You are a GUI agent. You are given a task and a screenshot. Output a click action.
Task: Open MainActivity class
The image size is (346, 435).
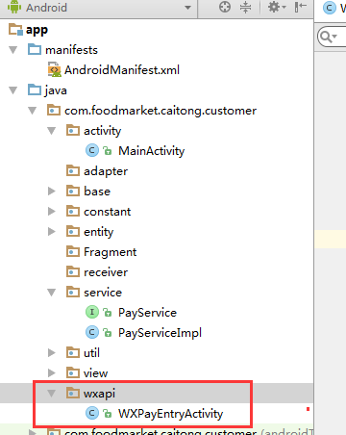click(151, 151)
